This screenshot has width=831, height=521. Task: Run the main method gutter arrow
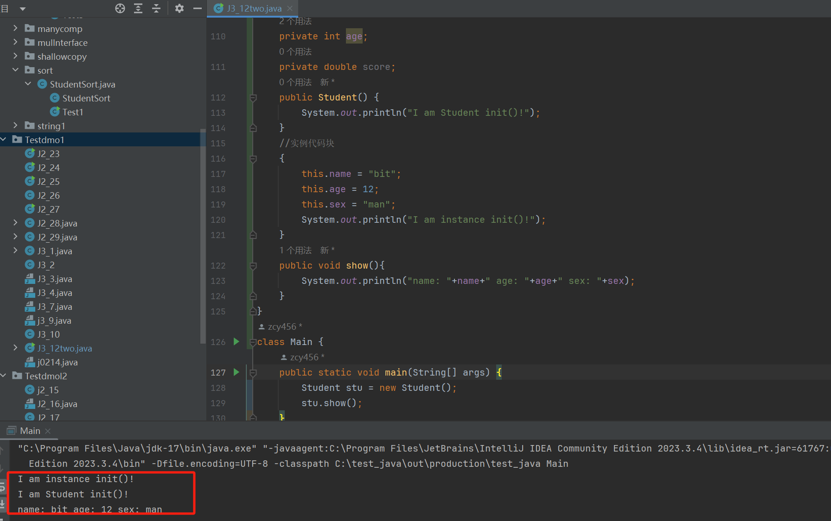point(237,372)
